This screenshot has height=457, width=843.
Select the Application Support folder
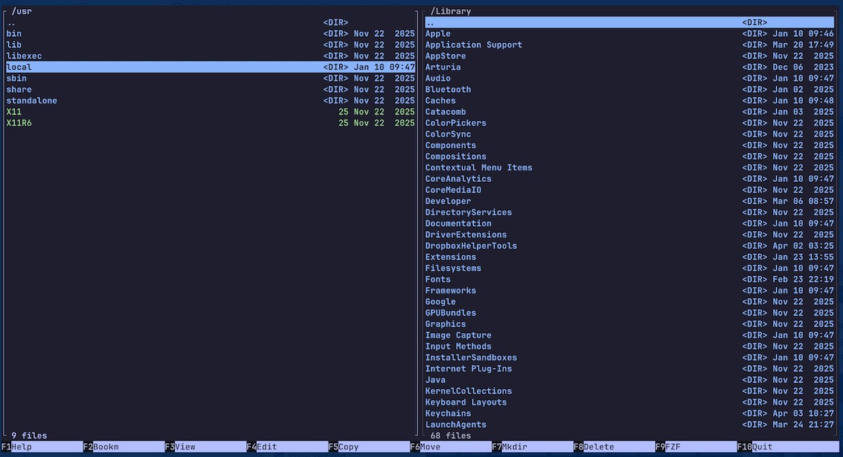coord(630,45)
